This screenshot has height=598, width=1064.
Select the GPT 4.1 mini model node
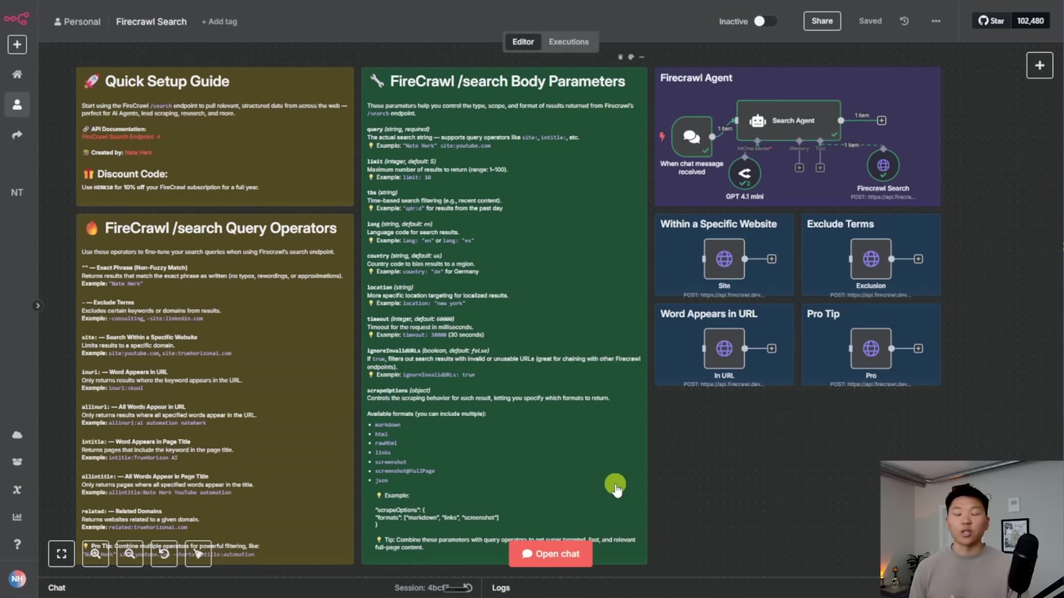pos(744,173)
